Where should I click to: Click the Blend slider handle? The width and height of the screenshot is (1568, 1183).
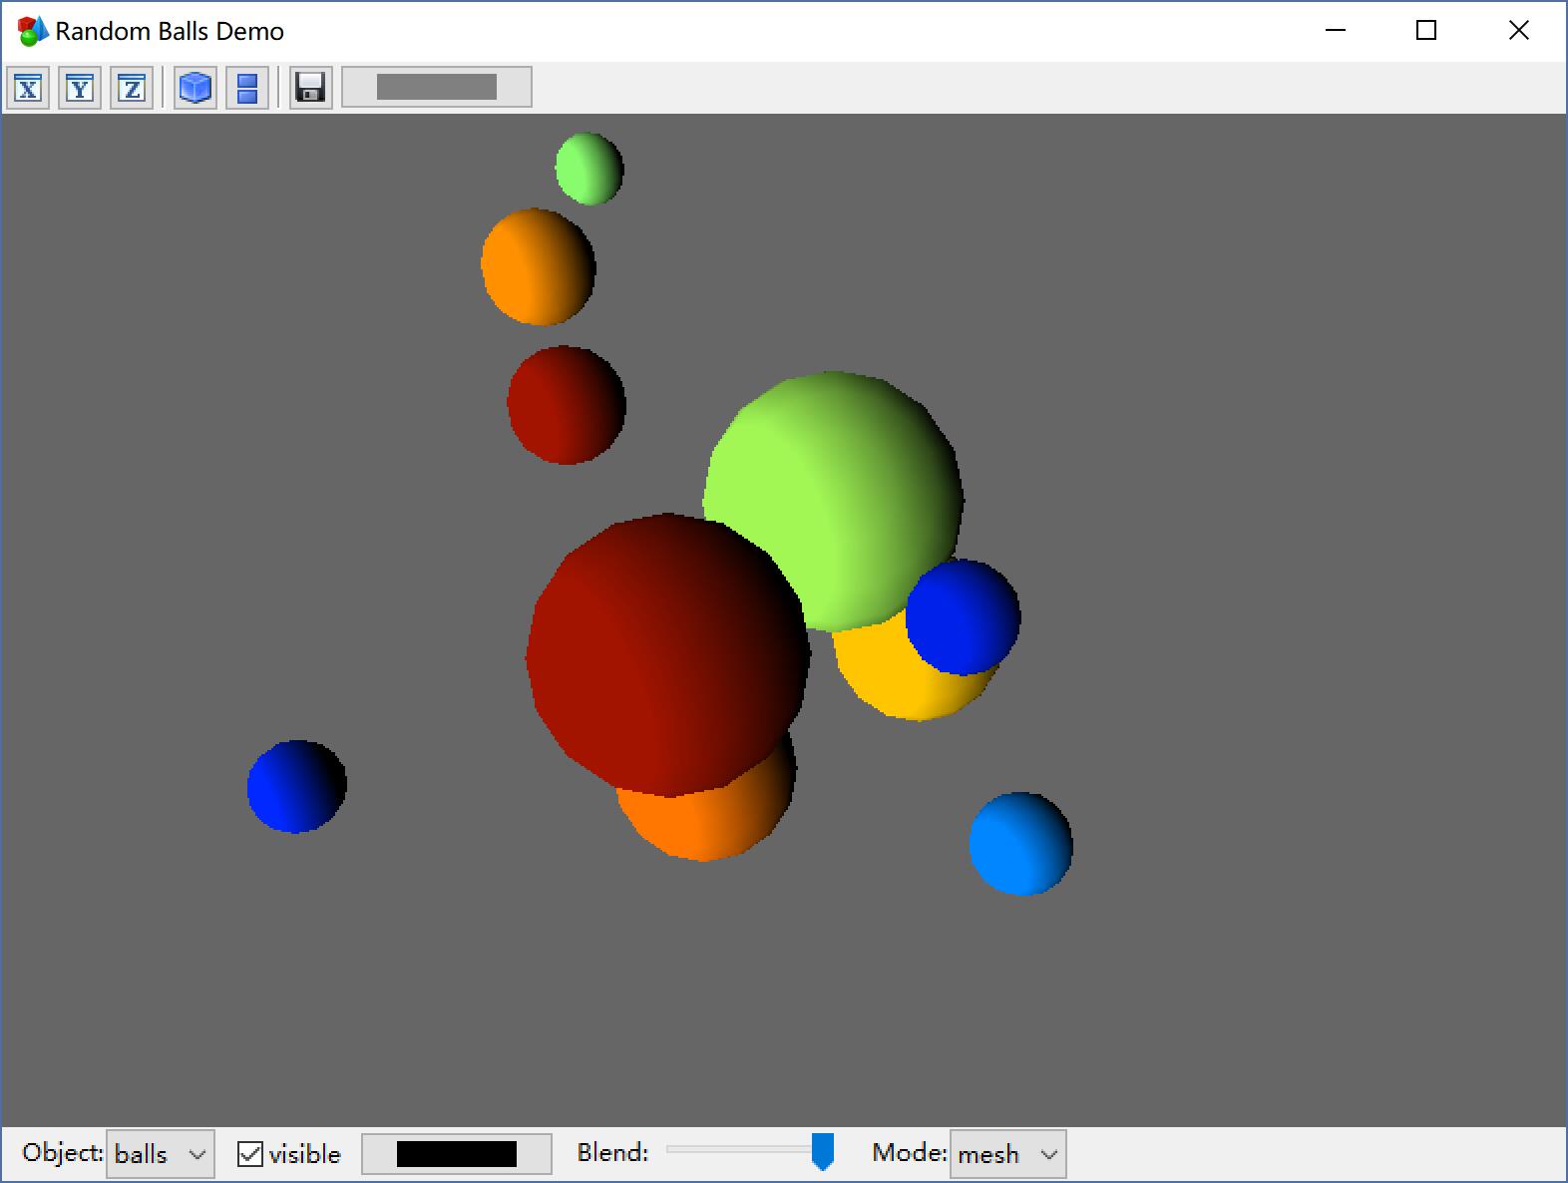click(x=822, y=1151)
